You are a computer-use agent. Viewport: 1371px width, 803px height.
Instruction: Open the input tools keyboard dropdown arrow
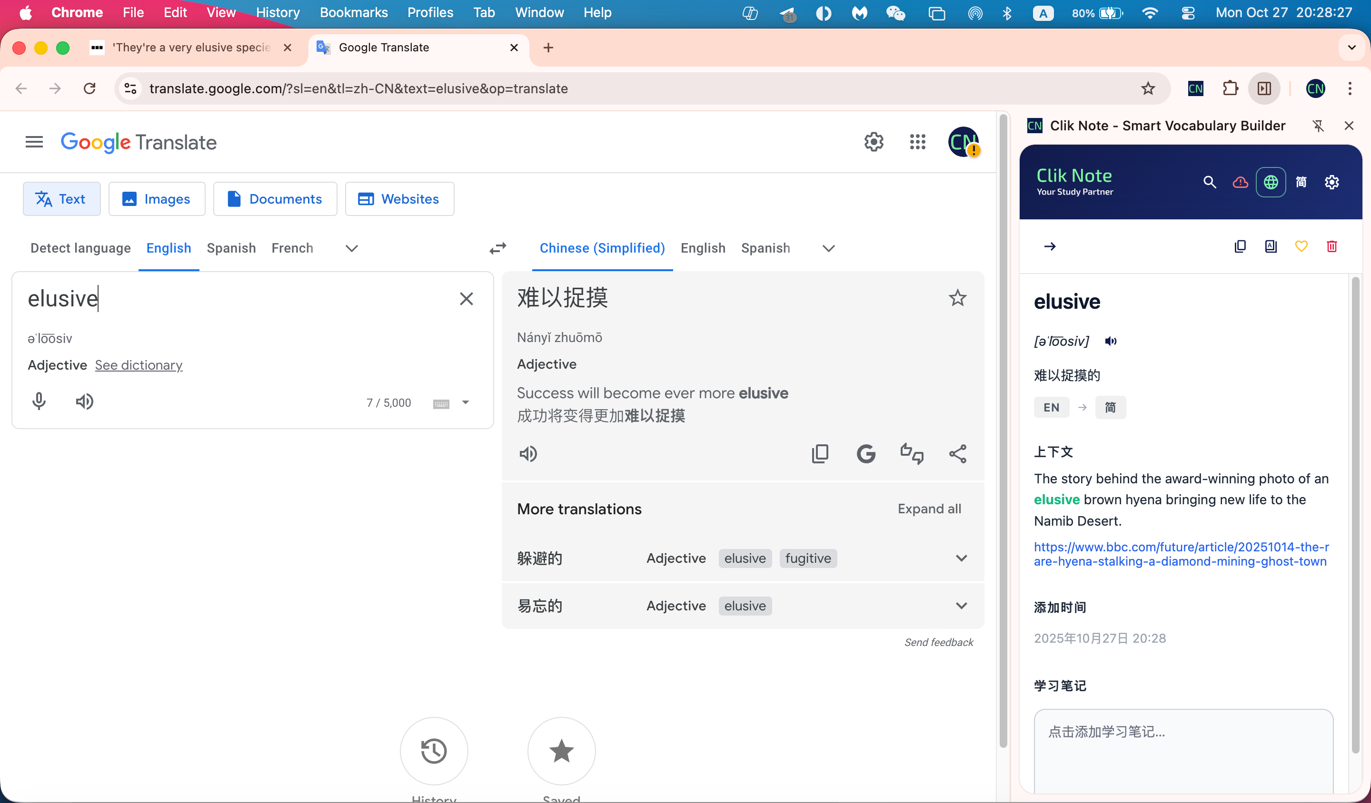465,403
